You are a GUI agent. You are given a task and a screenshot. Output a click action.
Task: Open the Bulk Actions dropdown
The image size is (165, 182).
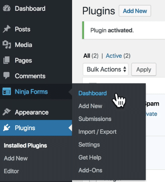(x=106, y=69)
